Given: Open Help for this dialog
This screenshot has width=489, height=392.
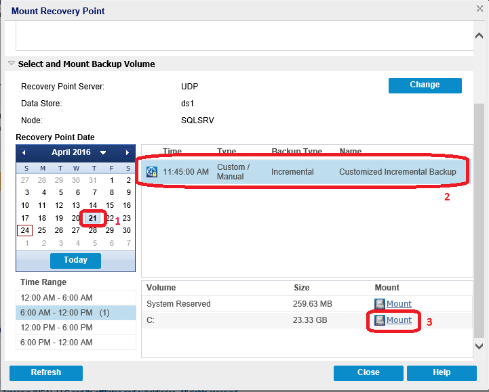Looking at the screenshot, I should pyautogui.click(x=442, y=373).
